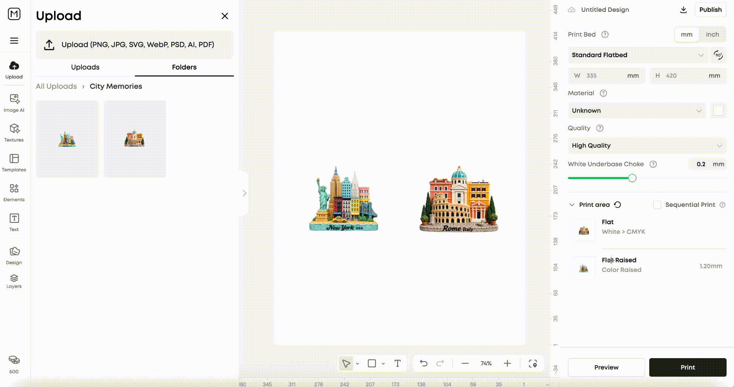This screenshot has height=387, width=734.
Task: Click the cloud save status icon
Action: 572,10
